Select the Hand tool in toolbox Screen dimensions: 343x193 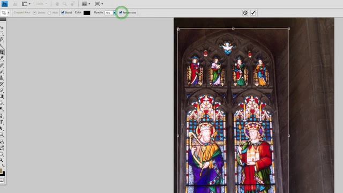click(2, 154)
